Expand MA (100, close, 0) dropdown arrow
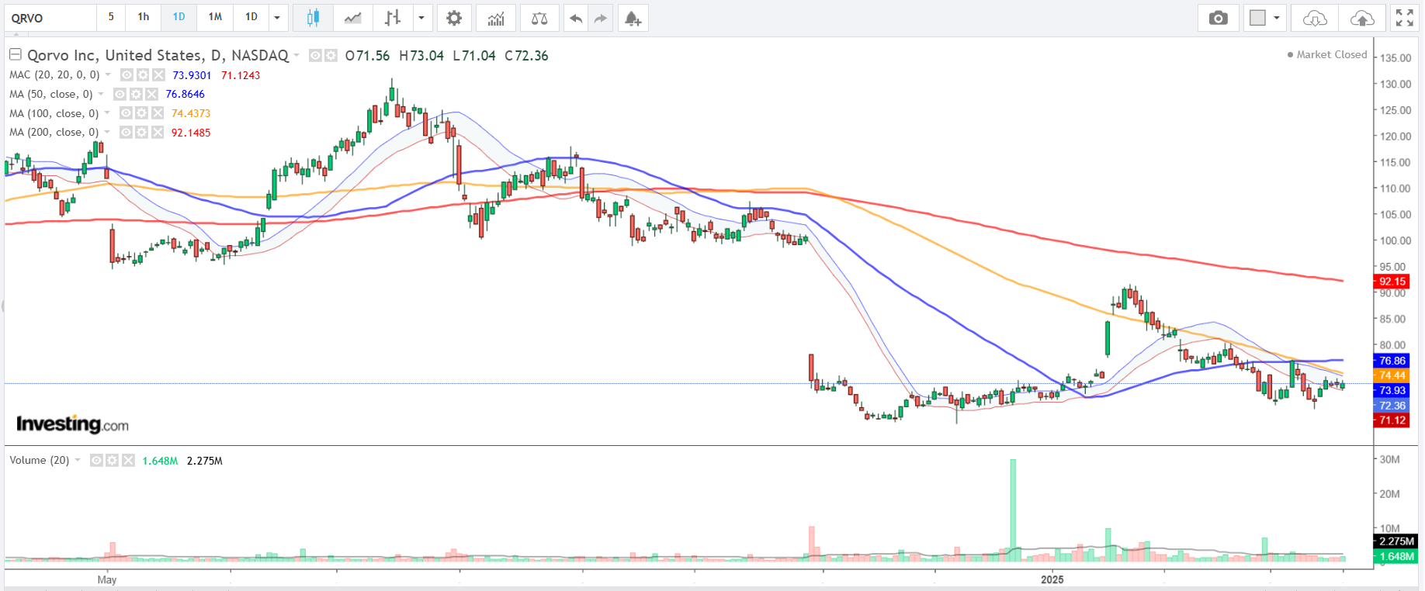The height and width of the screenshot is (591, 1425). coord(107,113)
